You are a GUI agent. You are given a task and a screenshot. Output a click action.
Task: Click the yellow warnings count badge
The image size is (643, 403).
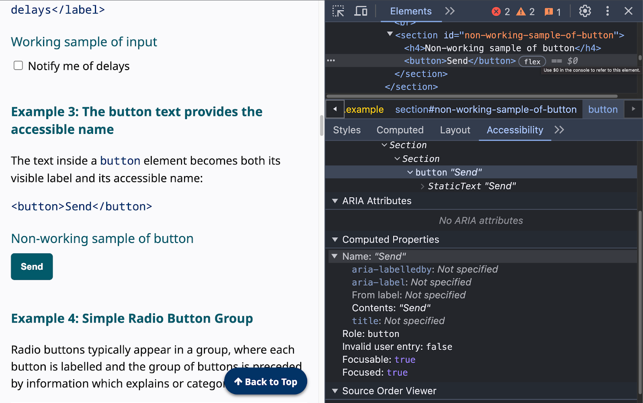coord(526,12)
